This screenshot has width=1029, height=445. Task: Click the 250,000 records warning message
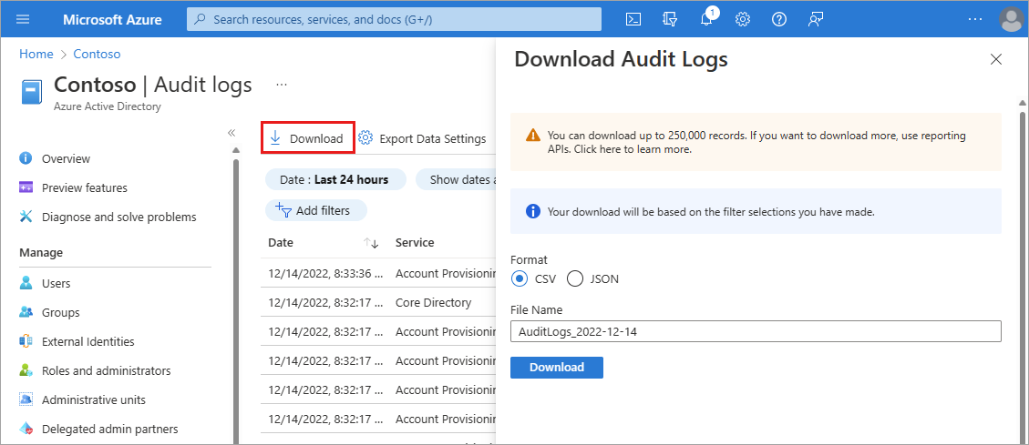tap(756, 142)
